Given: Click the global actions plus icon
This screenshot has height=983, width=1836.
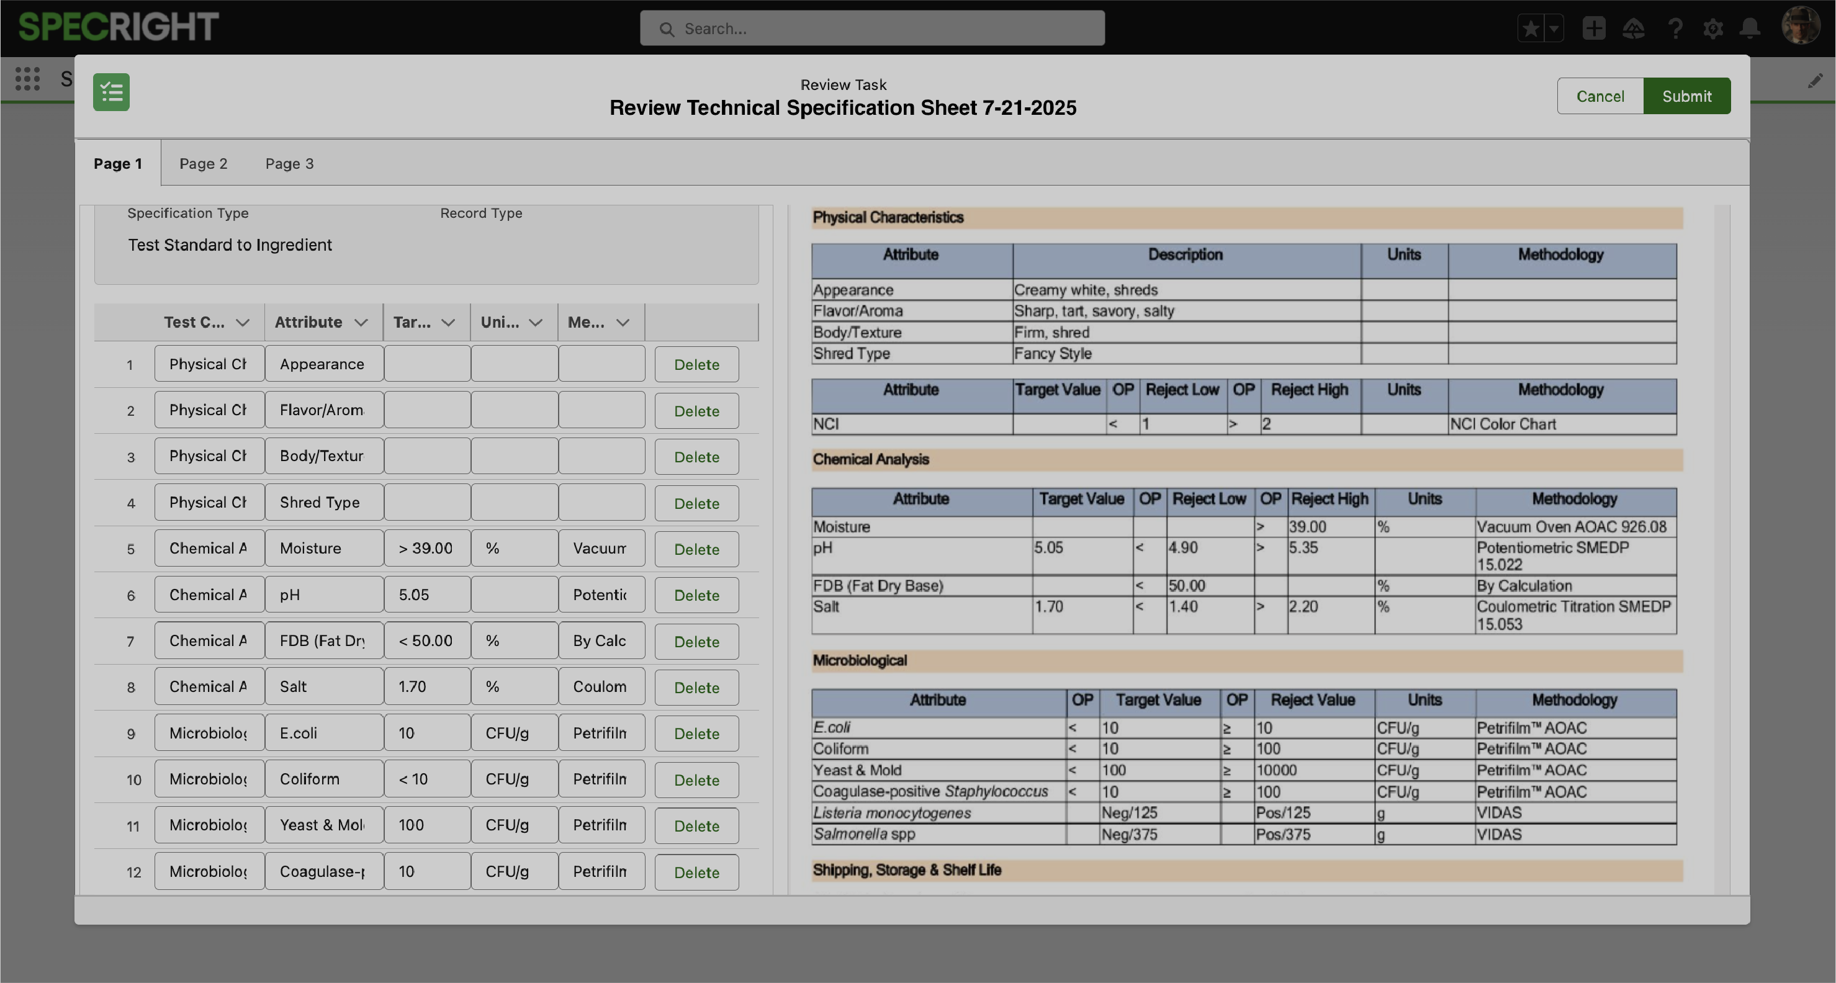Looking at the screenshot, I should 1594,29.
